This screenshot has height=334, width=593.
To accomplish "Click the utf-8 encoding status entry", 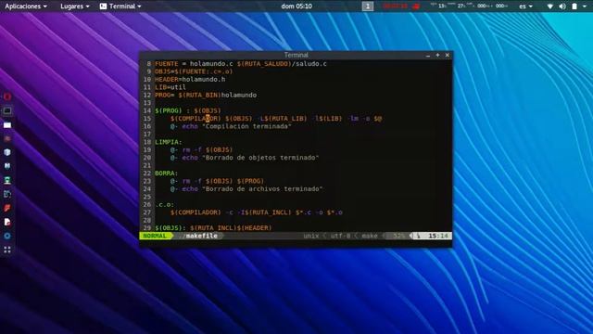I will [340, 236].
